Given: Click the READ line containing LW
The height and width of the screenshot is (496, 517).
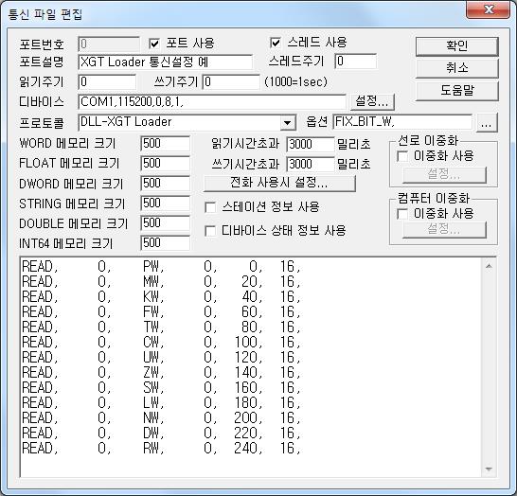Looking at the screenshot, I should click(x=161, y=403).
